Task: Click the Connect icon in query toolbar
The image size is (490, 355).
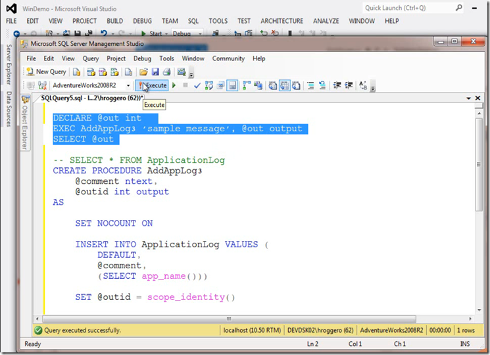Action: [x=31, y=85]
